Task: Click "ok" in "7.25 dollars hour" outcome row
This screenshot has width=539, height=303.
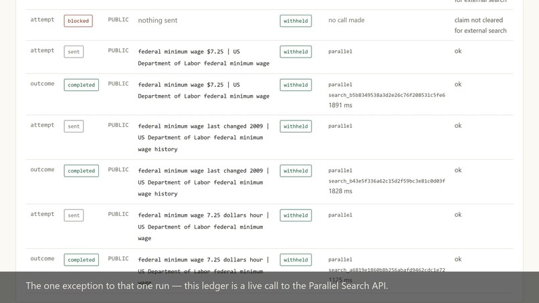Action: [x=458, y=259]
